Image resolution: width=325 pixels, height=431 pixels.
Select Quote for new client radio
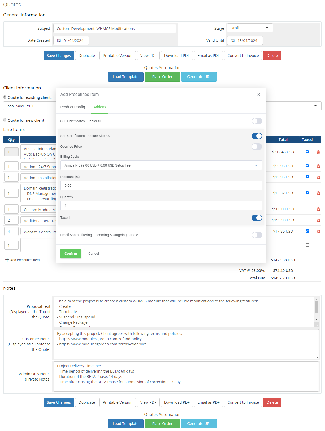tap(5, 120)
